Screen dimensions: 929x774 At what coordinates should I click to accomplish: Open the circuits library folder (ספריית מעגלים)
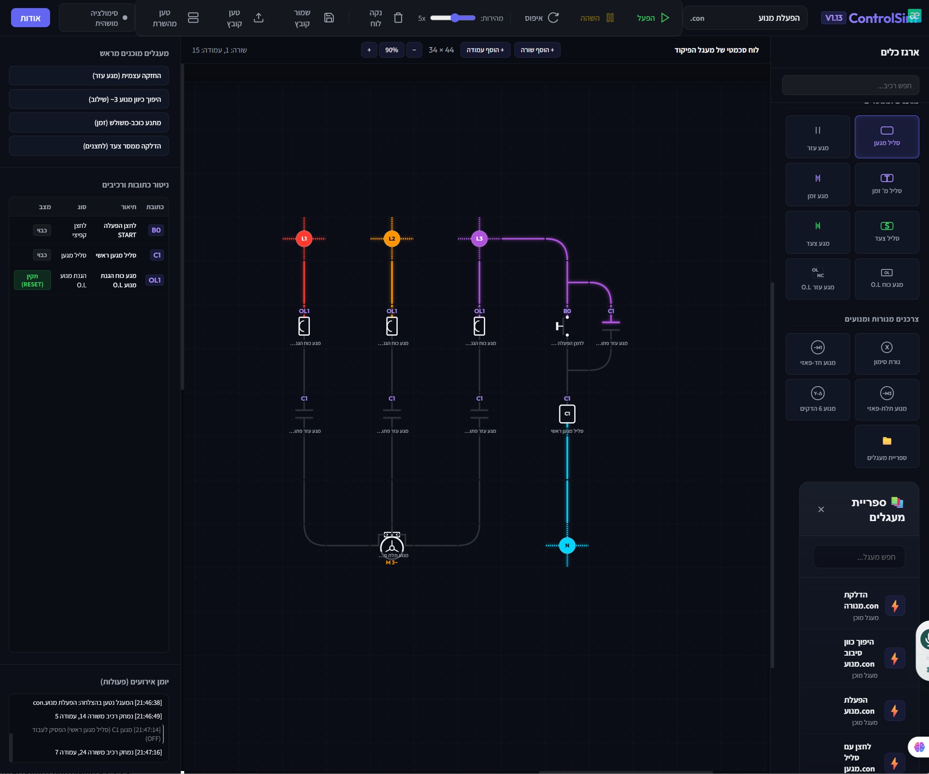click(887, 446)
